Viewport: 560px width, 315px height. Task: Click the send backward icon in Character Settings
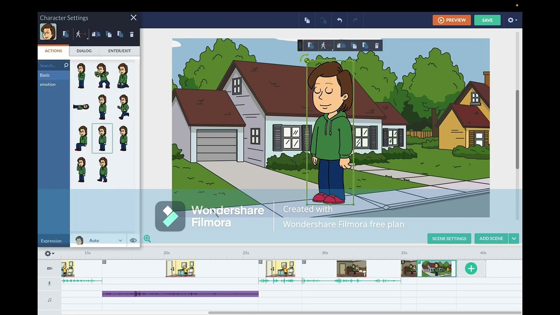(120, 34)
